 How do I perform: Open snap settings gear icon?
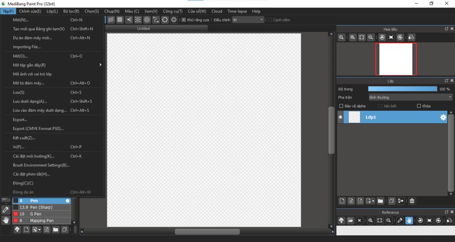(x=174, y=20)
